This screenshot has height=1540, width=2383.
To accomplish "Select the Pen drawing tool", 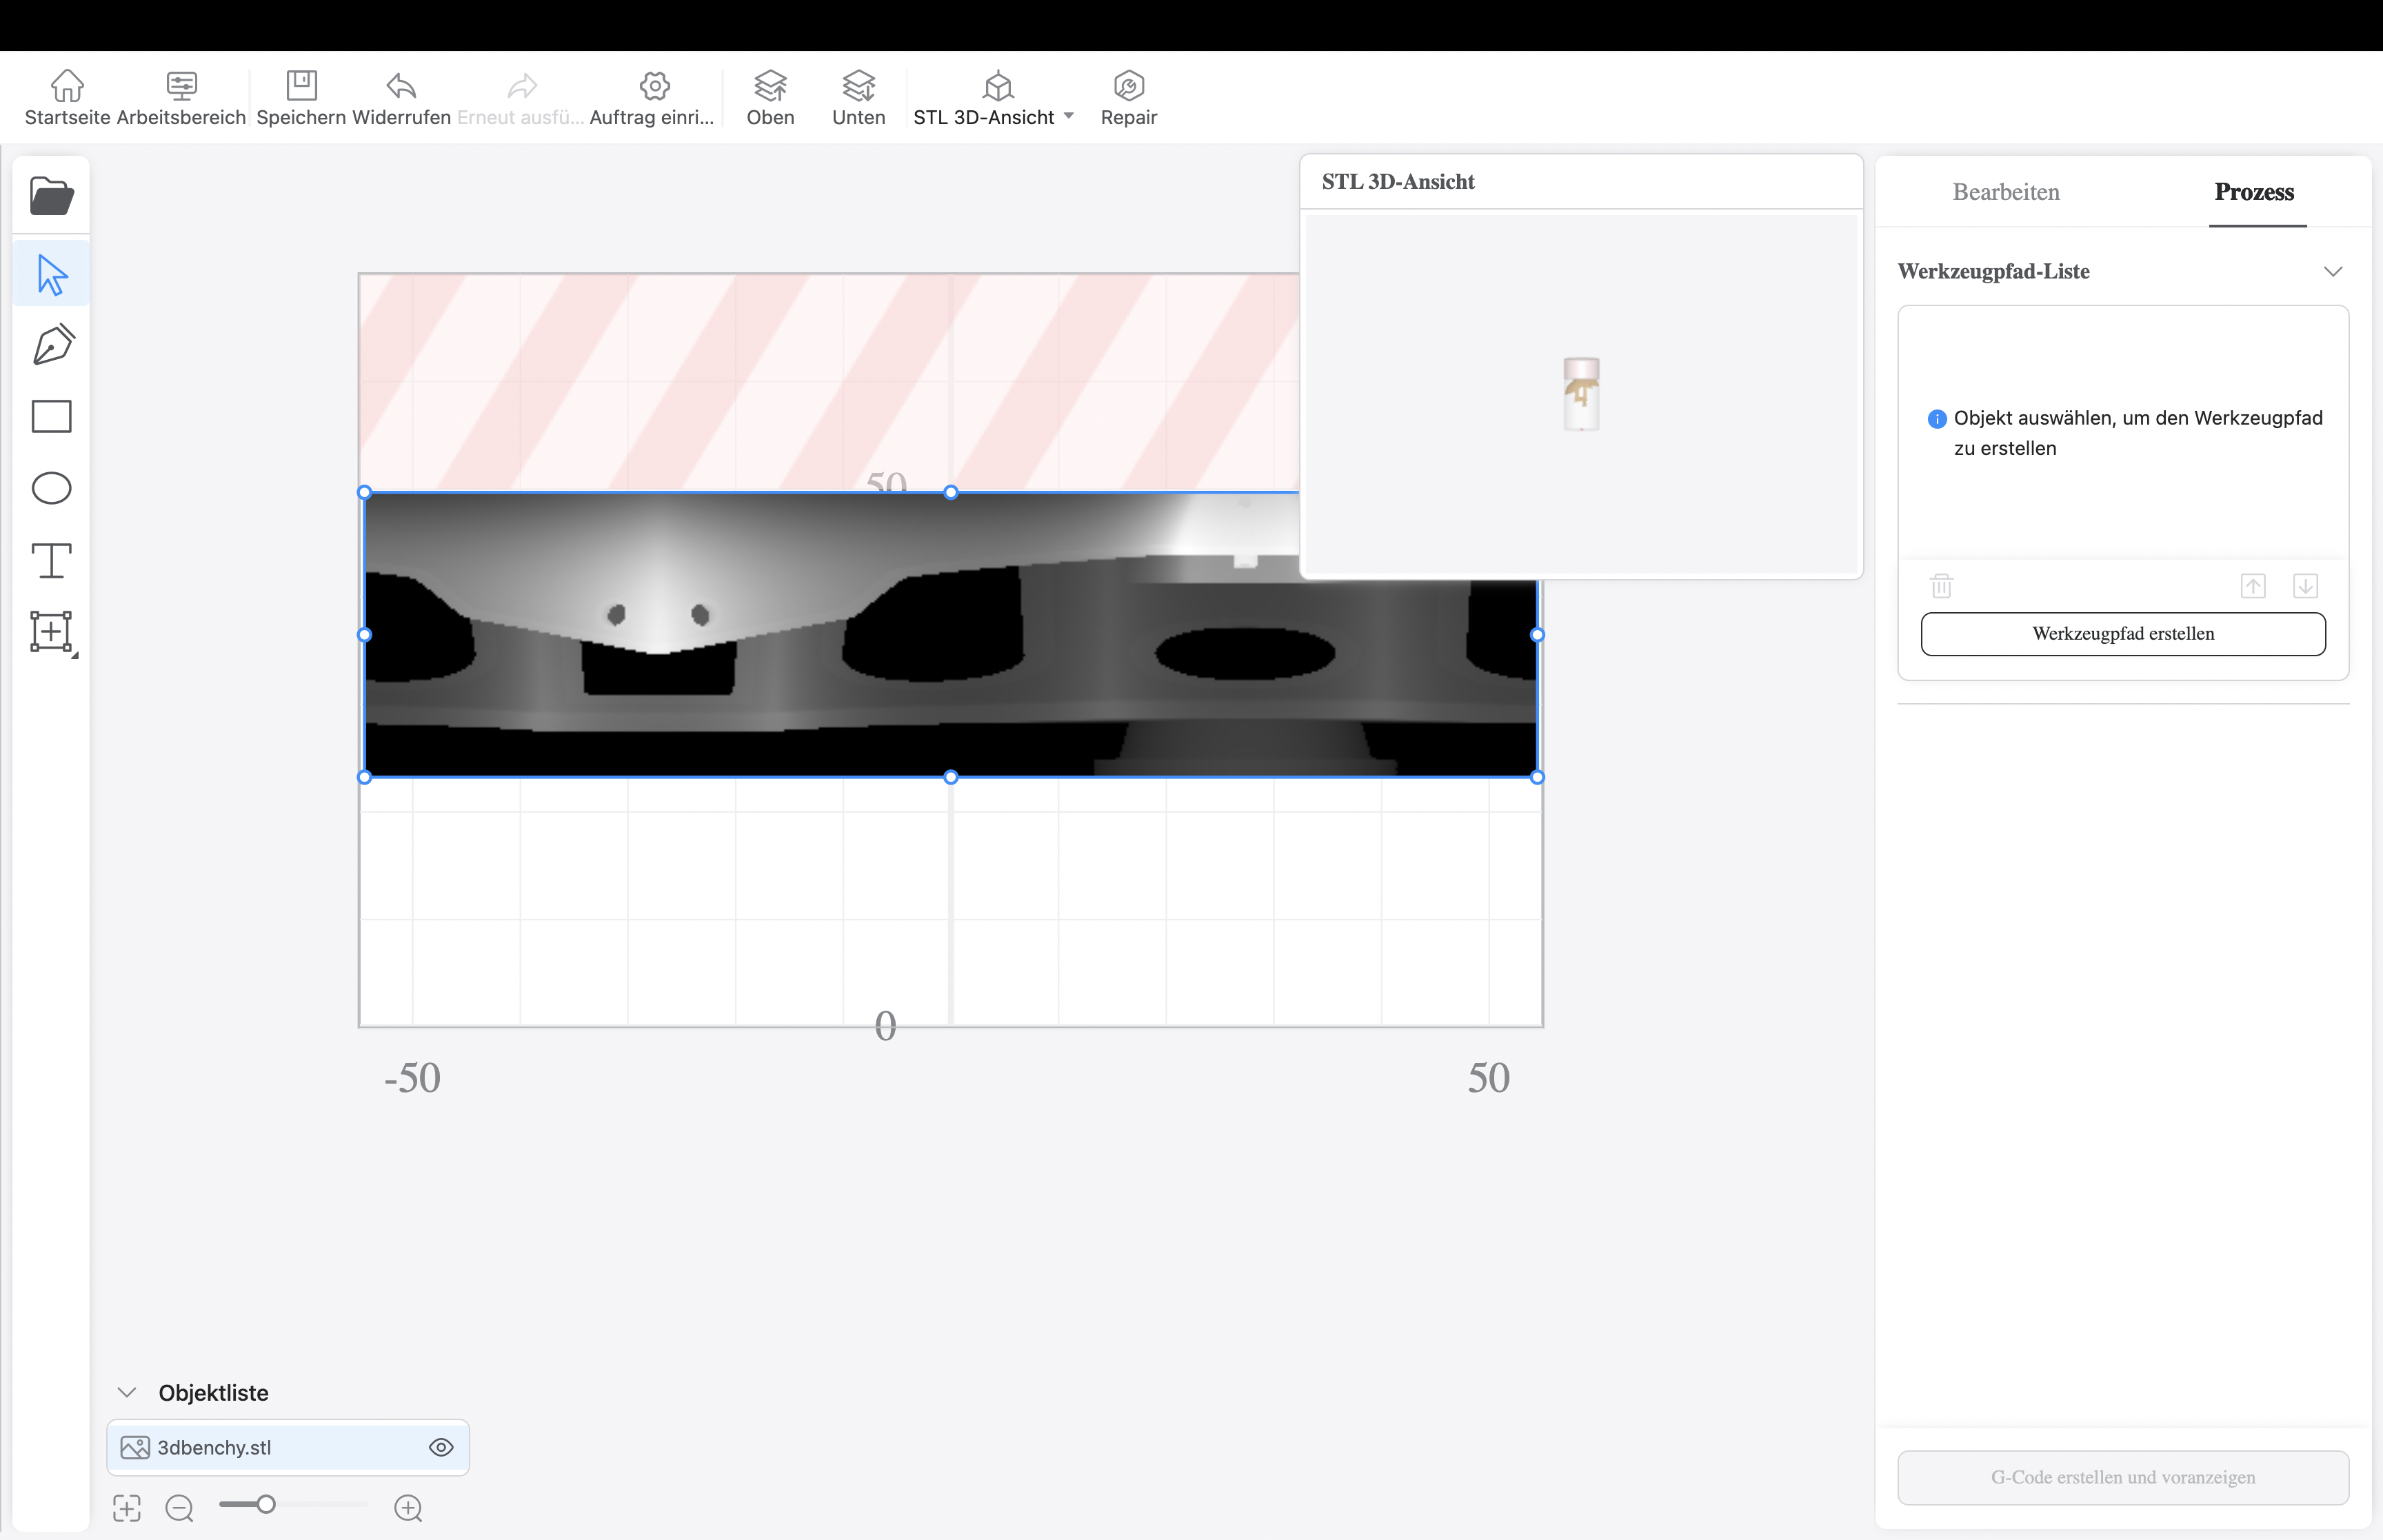I will (53, 344).
